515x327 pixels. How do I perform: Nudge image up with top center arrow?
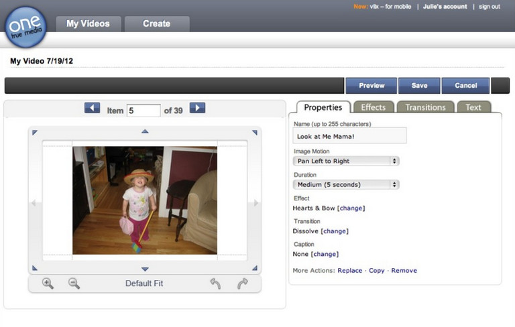145,131
